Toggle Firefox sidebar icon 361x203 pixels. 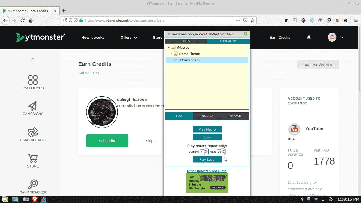(x=295, y=20)
